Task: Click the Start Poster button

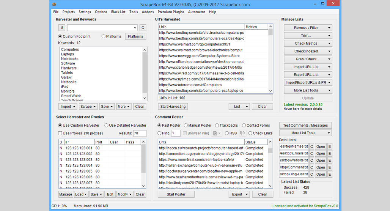Action: 176,194
